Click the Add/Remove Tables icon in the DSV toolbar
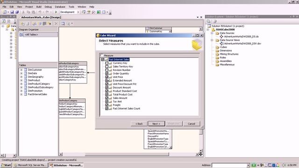299x168 pixels. point(22,24)
